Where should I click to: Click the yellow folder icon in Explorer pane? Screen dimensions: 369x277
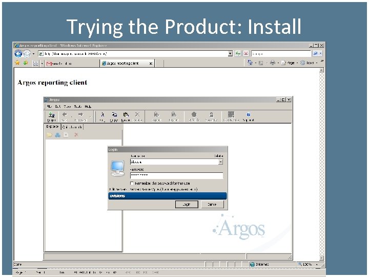(x=49, y=135)
